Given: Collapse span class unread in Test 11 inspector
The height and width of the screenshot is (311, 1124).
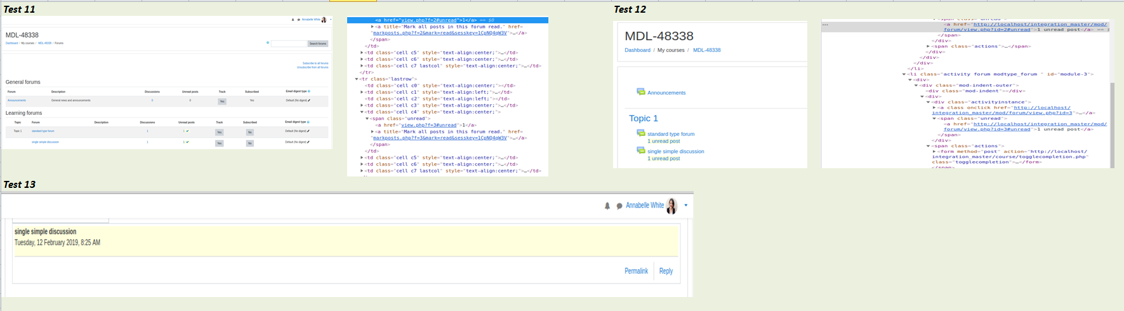Looking at the screenshot, I should pyautogui.click(x=367, y=119).
